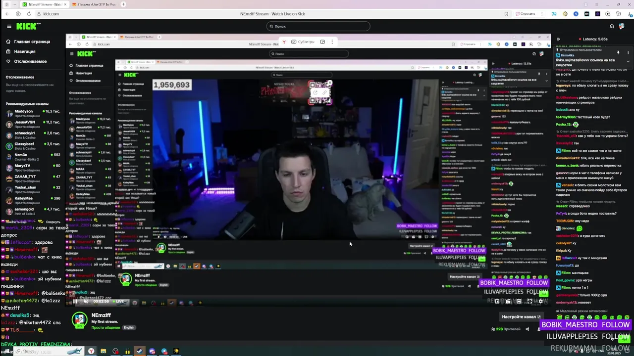
Task: Jump to live using the LIVE indicator
Action: click(x=119, y=301)
